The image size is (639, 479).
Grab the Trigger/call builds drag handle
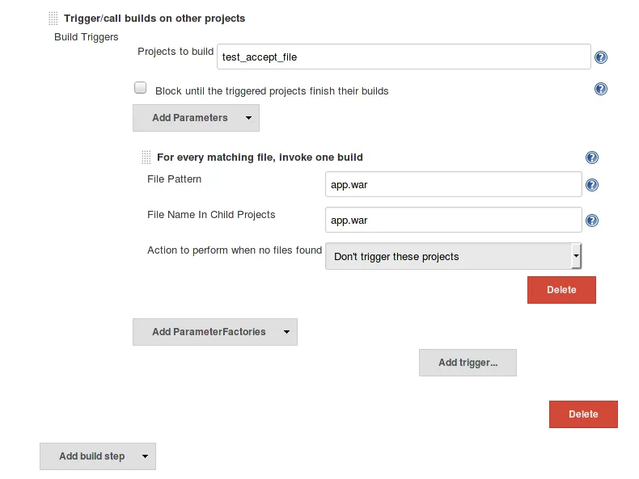tap(53, 18)
